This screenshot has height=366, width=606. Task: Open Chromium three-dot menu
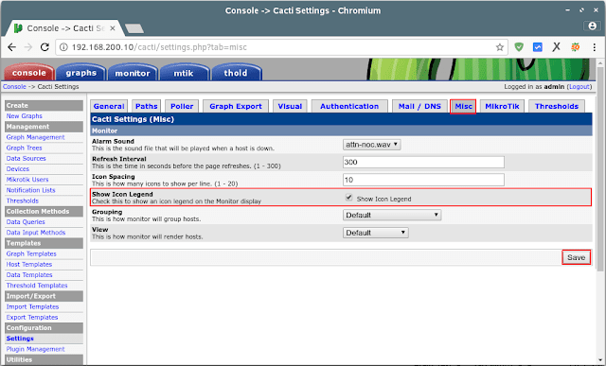[594, 47]
